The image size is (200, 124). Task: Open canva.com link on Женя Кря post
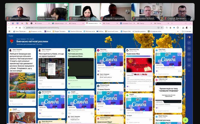pyautogui.click(x=101, y=65)
